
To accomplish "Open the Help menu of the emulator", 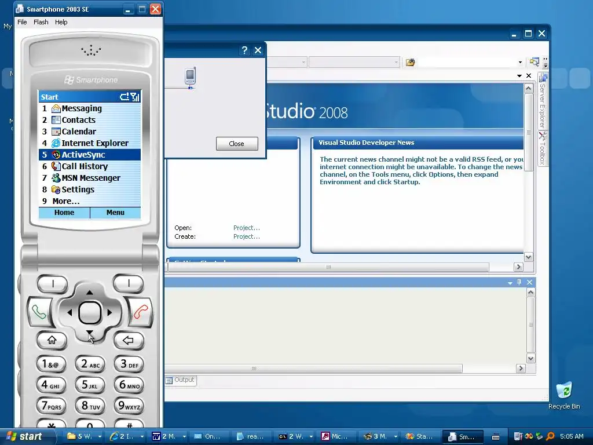I will 61,22.
